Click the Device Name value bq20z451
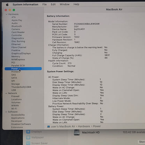This screenshot has height=145, width=145. coord(79,29)
